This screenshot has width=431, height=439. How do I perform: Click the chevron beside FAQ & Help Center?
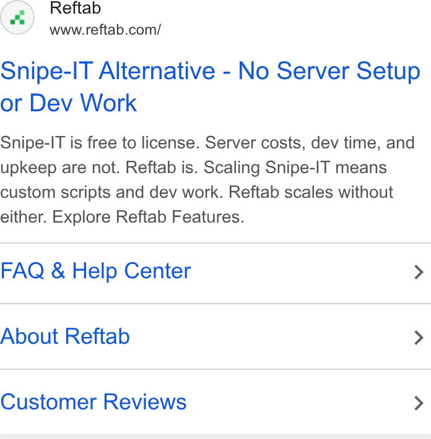pyautogui.click(x=419, y=272)
